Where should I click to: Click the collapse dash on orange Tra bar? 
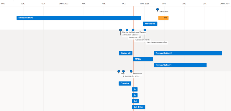161,18
